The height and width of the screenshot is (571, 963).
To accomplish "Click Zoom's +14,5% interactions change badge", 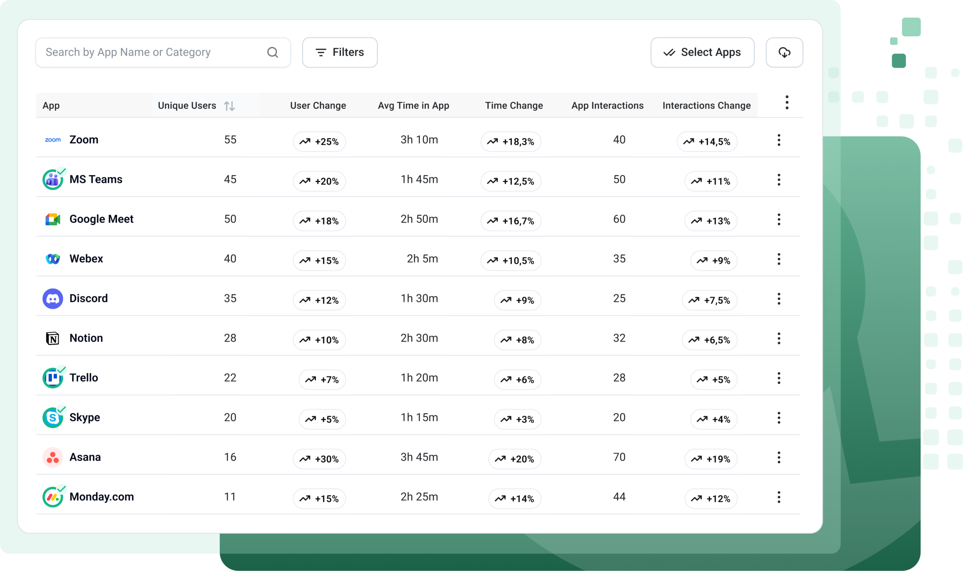I will point(707,142).
